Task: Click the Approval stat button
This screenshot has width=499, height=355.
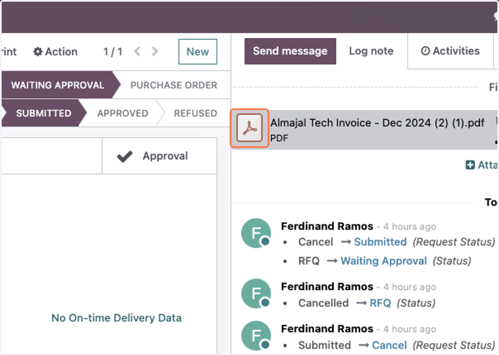Action: tap(159, 156)
